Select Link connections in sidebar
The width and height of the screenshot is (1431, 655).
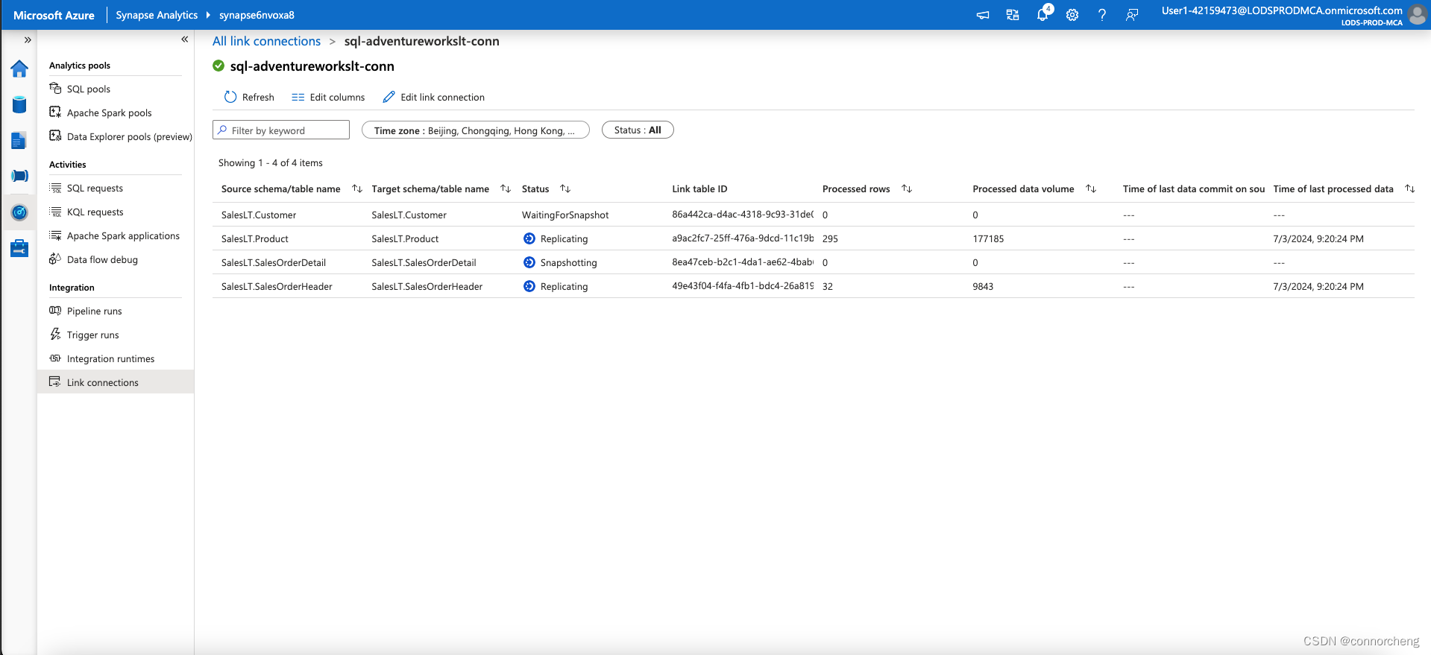(116, 382)
